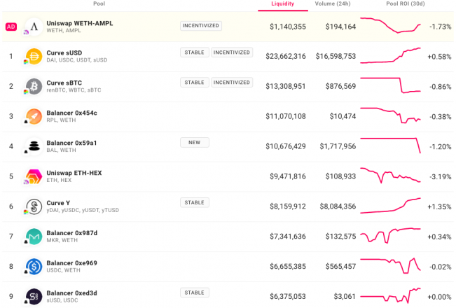This screenshot has width=456, height=308.
Task: Click the Curve Y ROI sparkline chart
Action: [x=390, y=206]
